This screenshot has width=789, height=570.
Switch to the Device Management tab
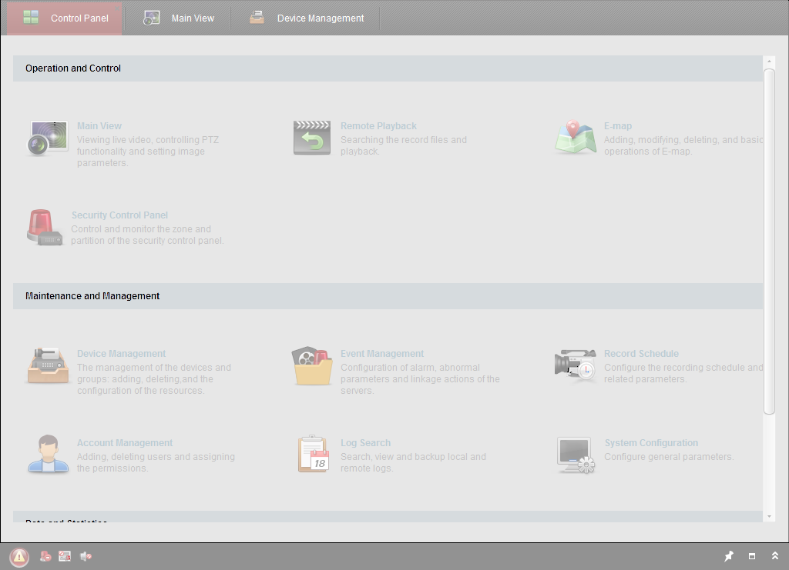[x=307, y=18]
